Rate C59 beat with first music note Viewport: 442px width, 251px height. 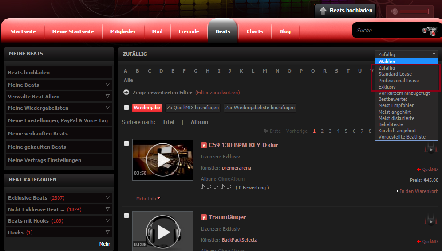tap(202, 187)
